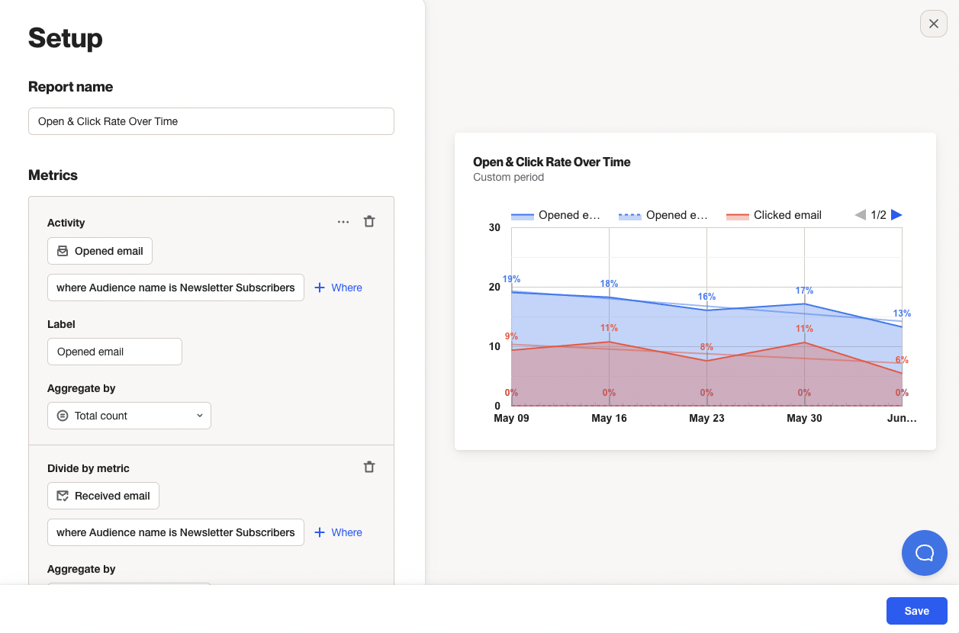Toggle dashed Opened email legend series
Screen dimensions: 959x633
[663, 216]
